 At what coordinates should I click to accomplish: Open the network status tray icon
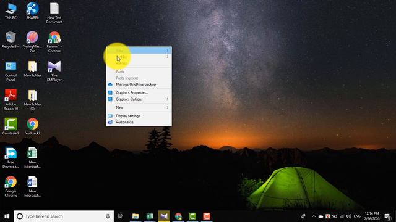coord(342,216)
